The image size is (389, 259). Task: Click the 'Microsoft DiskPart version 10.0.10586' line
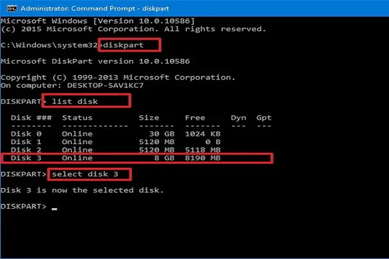(x=95, y=61)
